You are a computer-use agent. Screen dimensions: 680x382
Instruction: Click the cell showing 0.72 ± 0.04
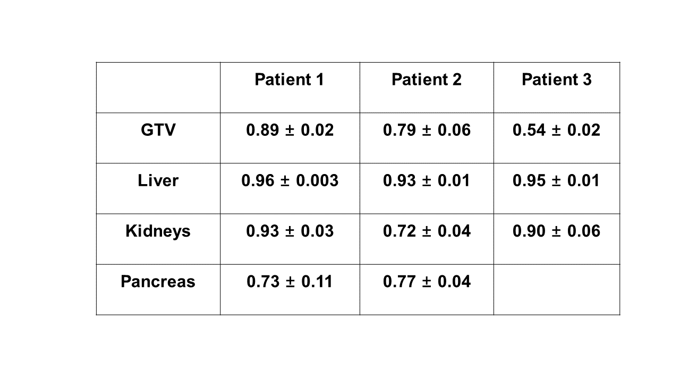[426, 231]
